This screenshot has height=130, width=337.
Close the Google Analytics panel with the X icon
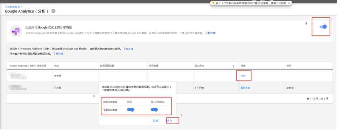pyautogui.click(x=53, y=11)
